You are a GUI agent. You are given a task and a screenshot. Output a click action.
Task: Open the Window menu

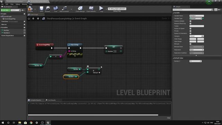25,4
